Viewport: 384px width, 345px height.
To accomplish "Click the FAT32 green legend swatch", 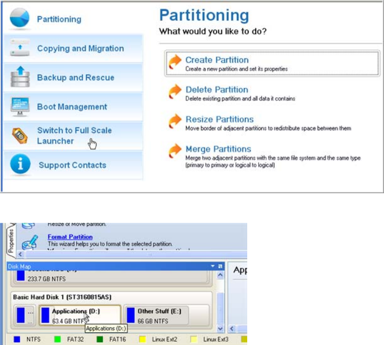I will (x=57, y=340).
